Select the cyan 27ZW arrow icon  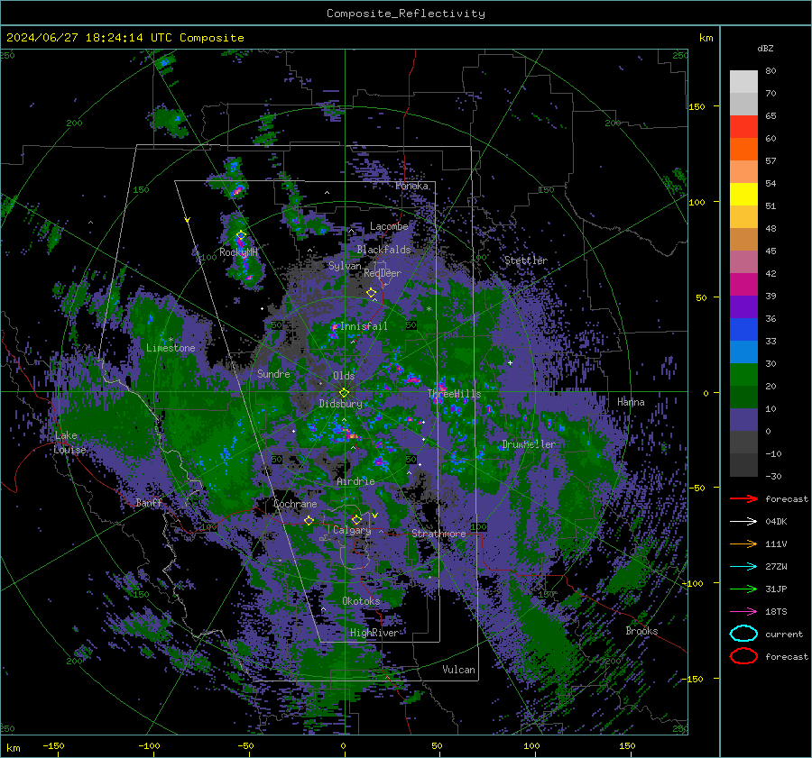(x=743, y=567)
